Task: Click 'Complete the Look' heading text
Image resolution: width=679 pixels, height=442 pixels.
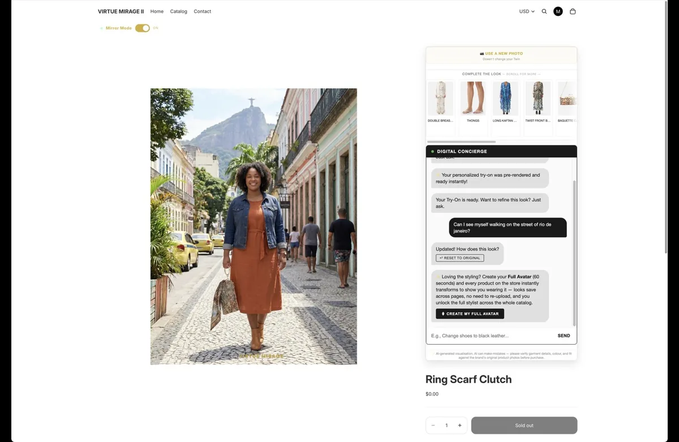Action: point(482,74)
